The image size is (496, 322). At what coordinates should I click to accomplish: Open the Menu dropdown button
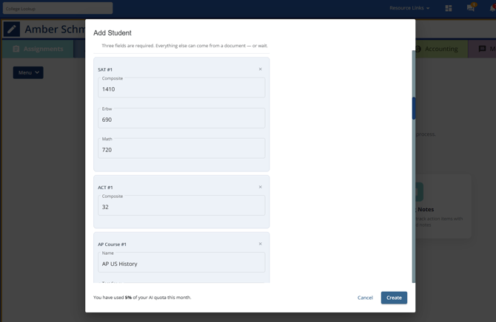coord(28,72)
